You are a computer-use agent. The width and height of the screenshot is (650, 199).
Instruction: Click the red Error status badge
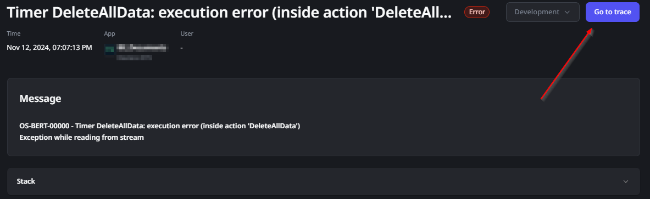tap(477, 12)
